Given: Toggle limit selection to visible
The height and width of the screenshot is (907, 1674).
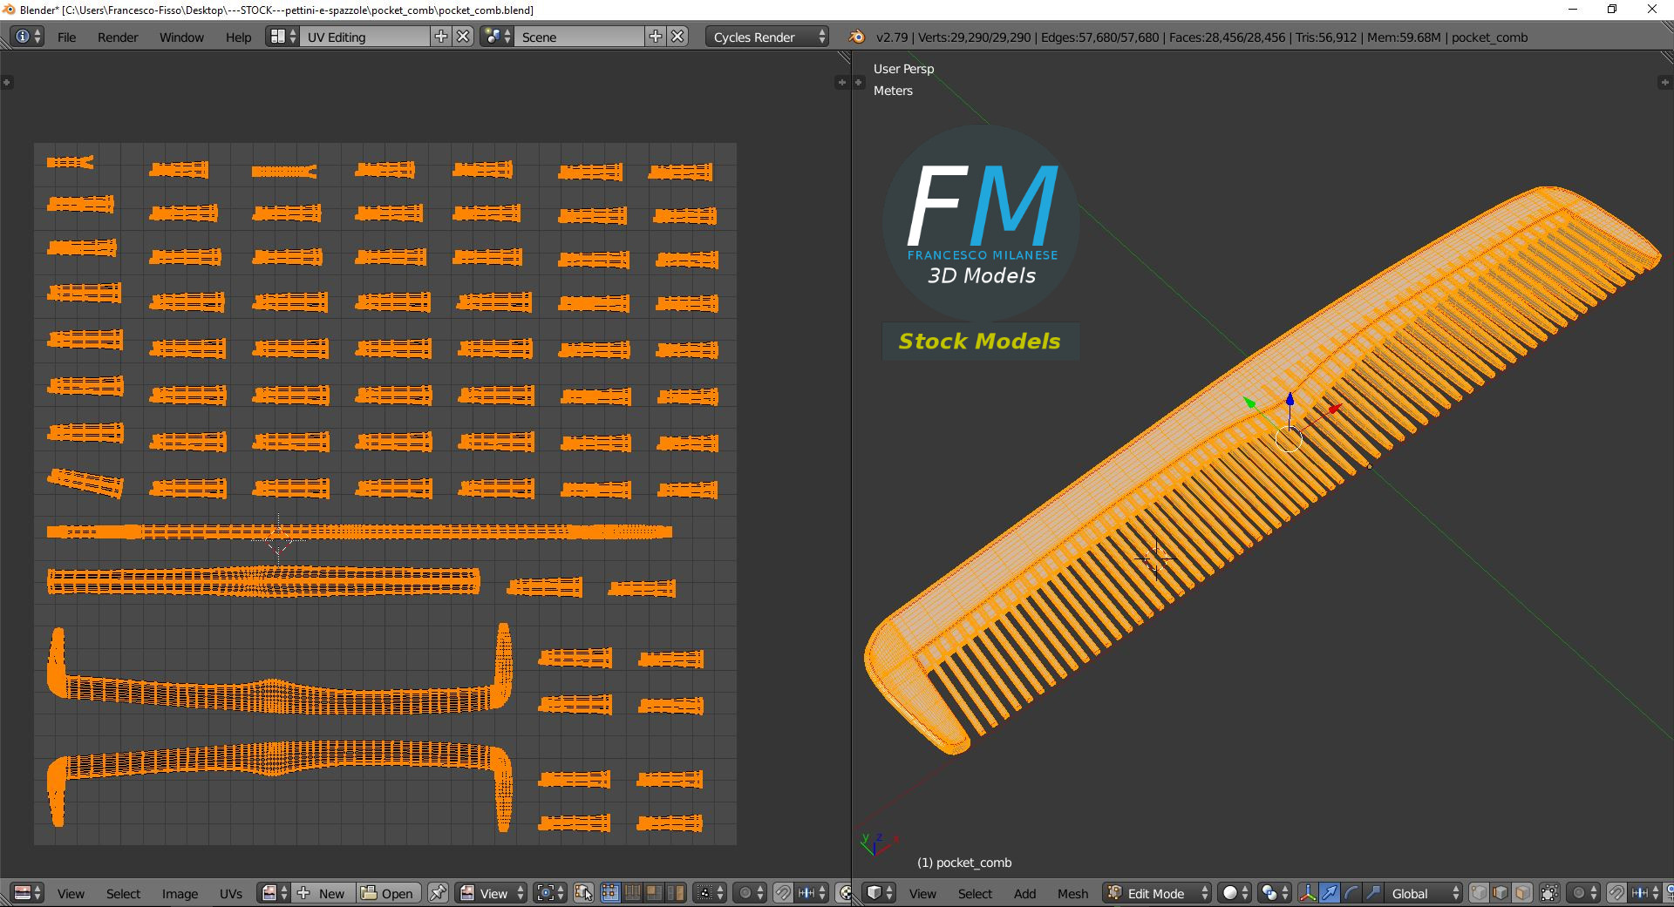Looking at the screenshot, I should 1549,893.
